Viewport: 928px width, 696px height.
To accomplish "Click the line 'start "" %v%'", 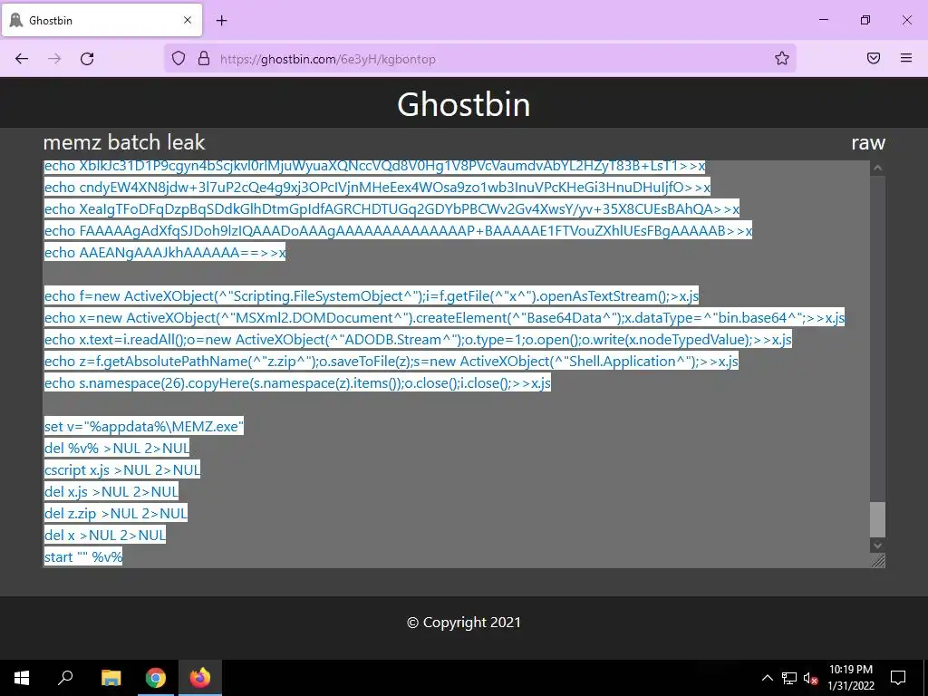I will [x=82, y=557].
